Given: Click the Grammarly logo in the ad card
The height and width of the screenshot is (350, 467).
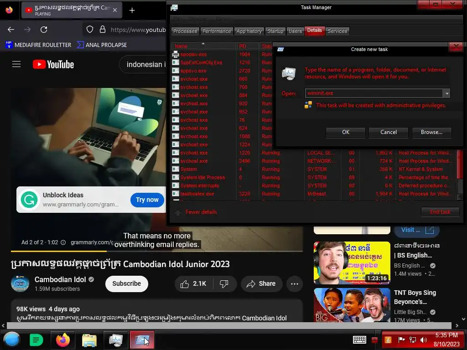Looking at the screenshot, I should (29, 200).
